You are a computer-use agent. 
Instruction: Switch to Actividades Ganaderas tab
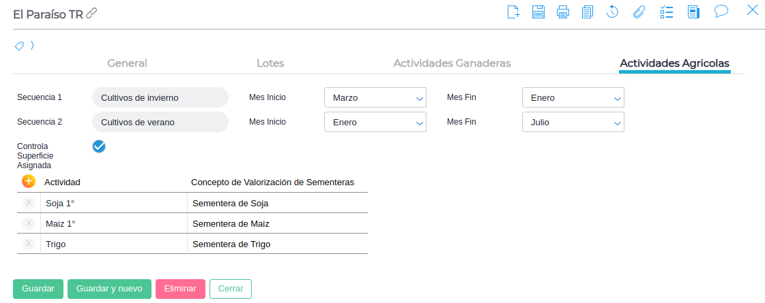[x=452, y=63]
